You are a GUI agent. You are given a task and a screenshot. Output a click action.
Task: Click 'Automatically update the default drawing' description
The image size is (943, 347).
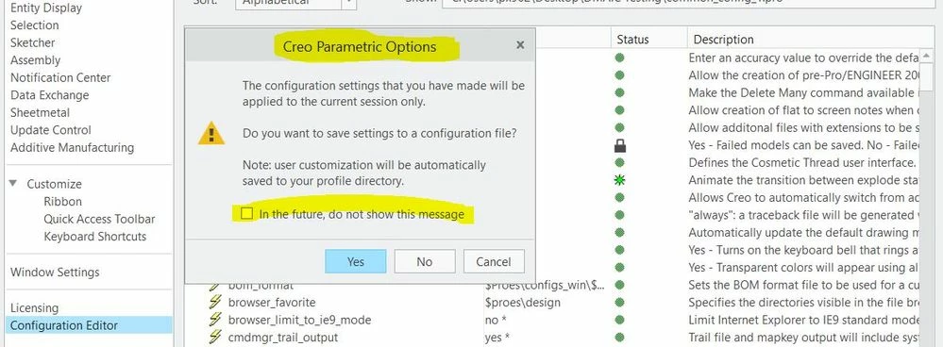coord(803,232)
